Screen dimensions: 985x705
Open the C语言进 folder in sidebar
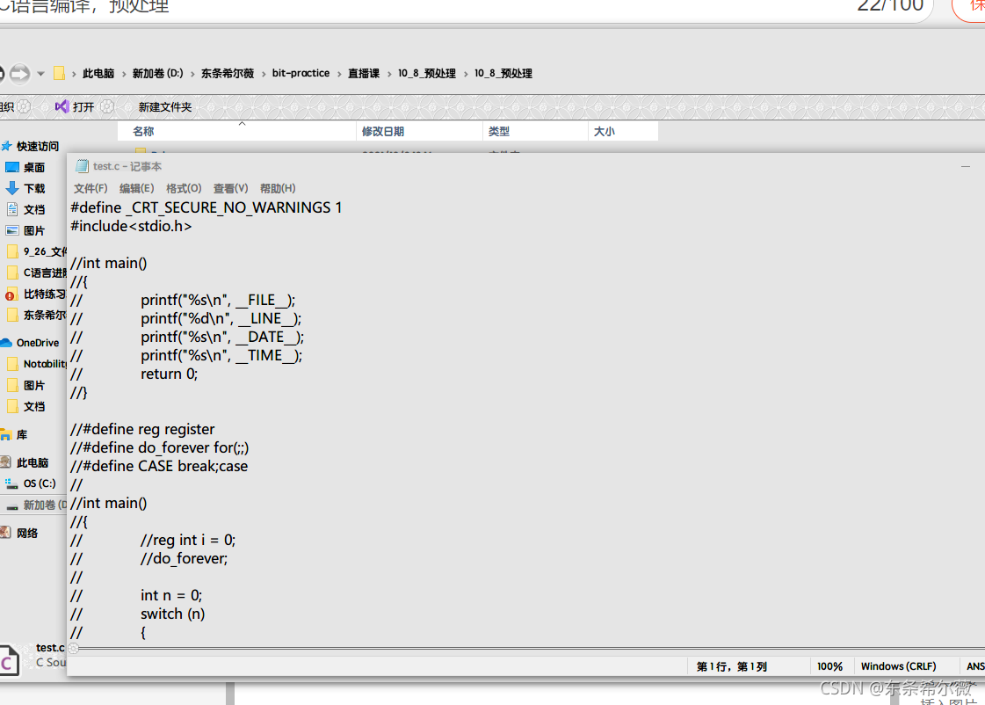(x=36, y=273)
